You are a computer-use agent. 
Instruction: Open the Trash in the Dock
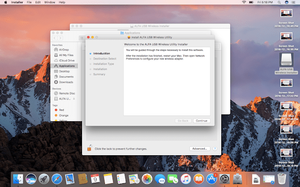point(281,178)
